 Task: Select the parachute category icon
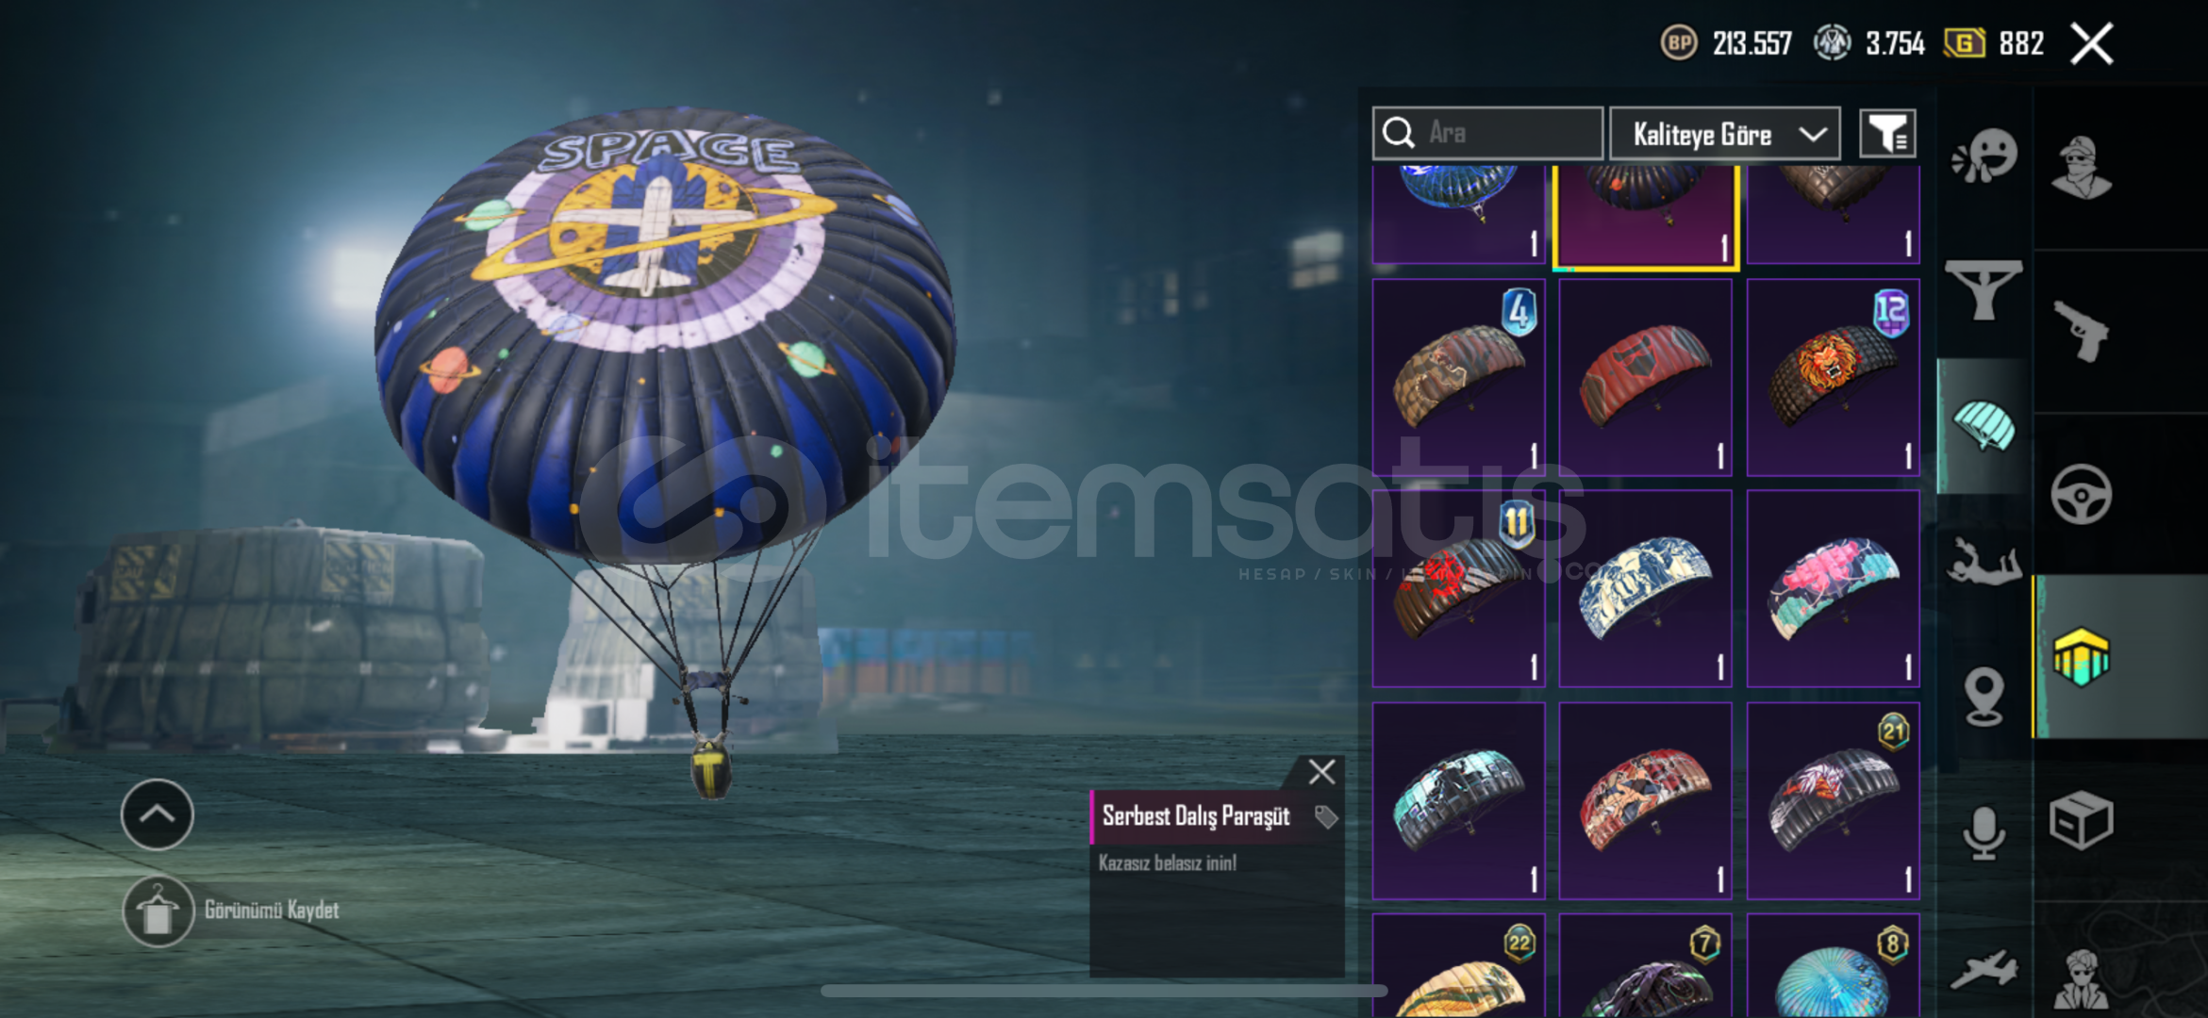pos(1984,425)
